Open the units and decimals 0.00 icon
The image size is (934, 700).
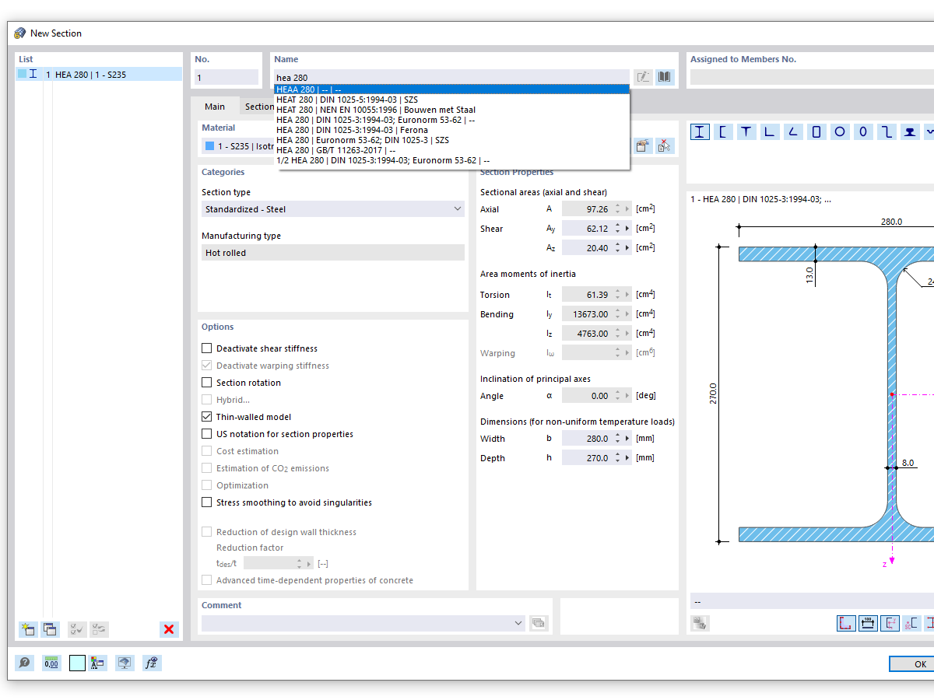pyautogui.click(x=51, y=663)
